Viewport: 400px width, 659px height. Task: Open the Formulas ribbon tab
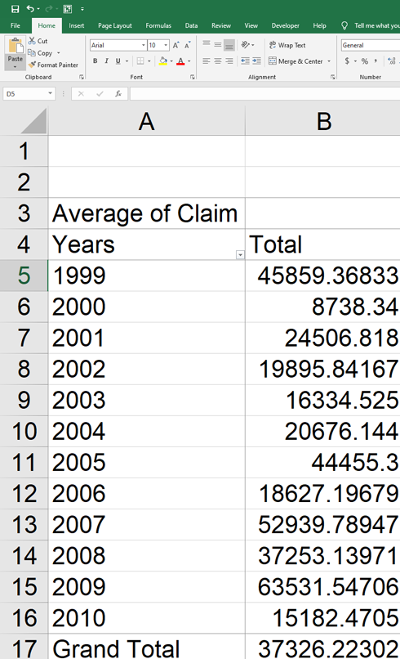pos(158,25)
